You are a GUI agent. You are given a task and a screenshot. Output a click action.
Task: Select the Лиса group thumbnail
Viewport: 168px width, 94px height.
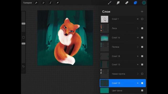[104, 28]
